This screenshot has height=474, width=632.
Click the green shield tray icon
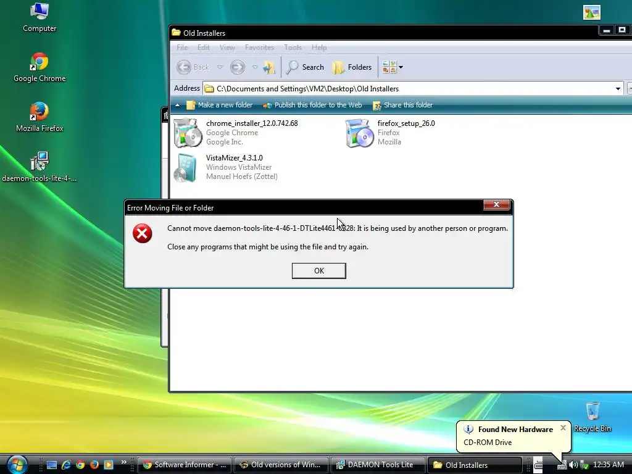(x=584, y=465)
